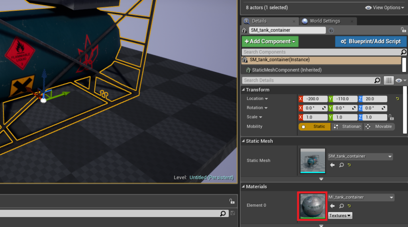
Task: Open the MI_tank_container material dropdown
Action: [361, 198]
